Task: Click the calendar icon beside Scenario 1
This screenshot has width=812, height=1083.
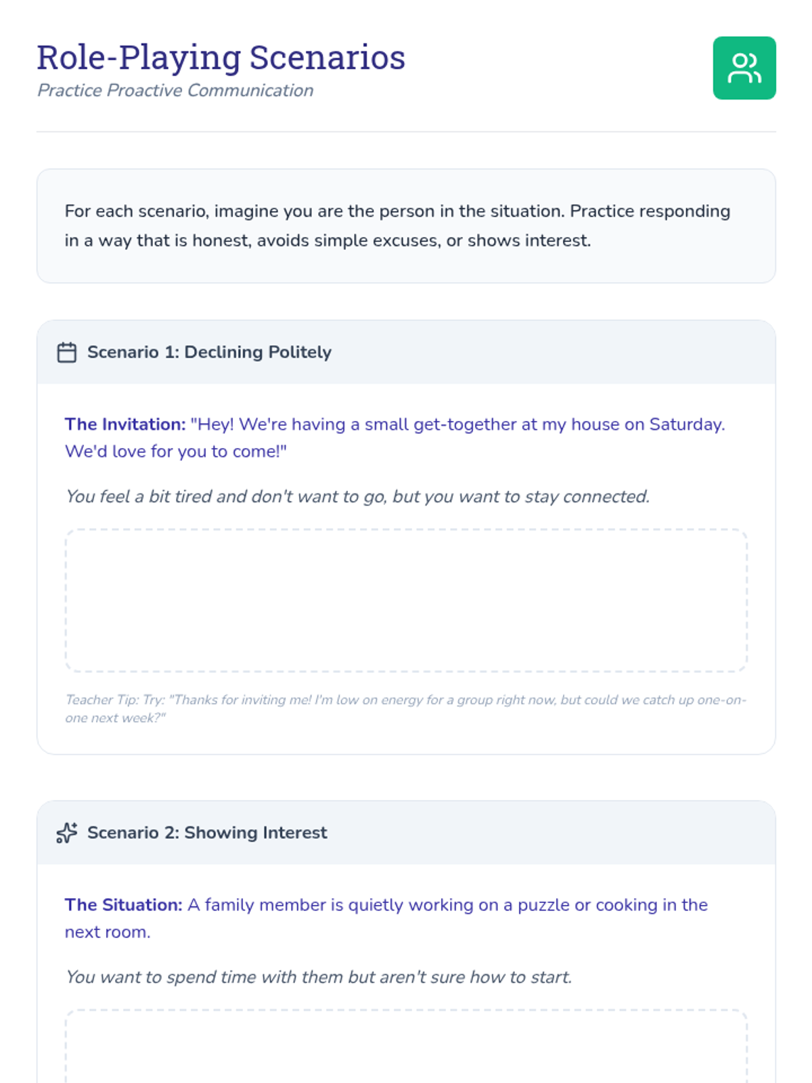Action: coord(66,353)
